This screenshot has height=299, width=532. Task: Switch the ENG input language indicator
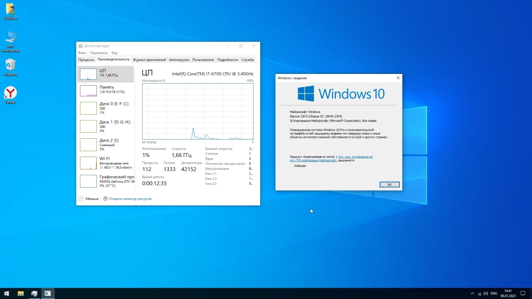[x=494, y=294]
